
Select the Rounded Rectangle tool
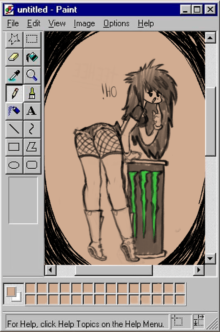click(x=32, y=165)
